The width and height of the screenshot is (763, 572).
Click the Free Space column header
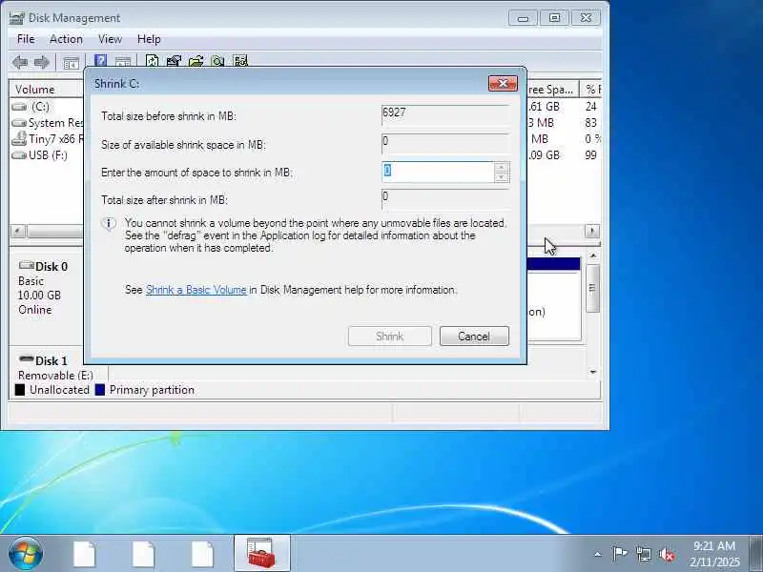coord(552,90)
